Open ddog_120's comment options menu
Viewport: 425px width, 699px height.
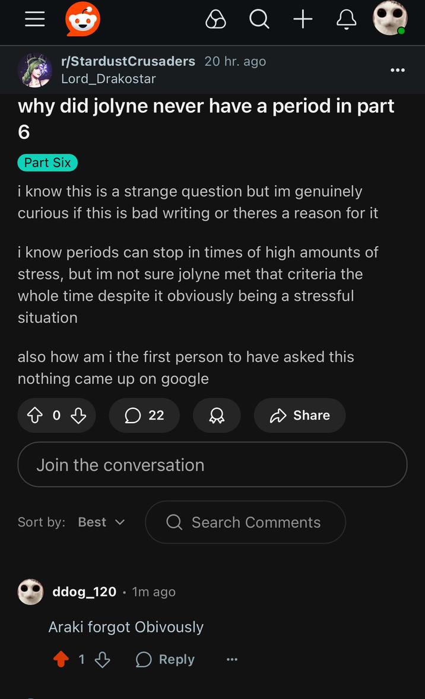231,659
